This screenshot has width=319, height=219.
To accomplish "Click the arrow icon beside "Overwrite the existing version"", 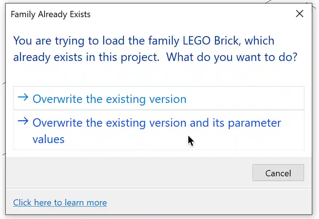I will [23, 97].
